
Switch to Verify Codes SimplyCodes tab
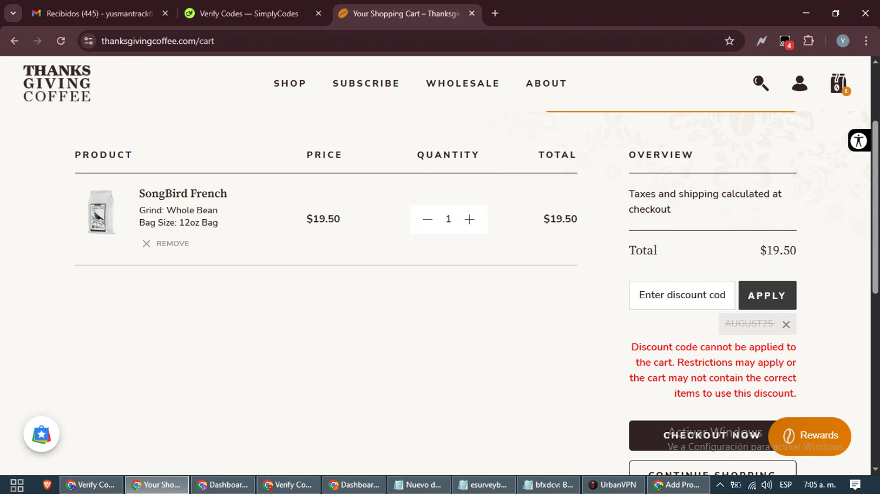249,13
